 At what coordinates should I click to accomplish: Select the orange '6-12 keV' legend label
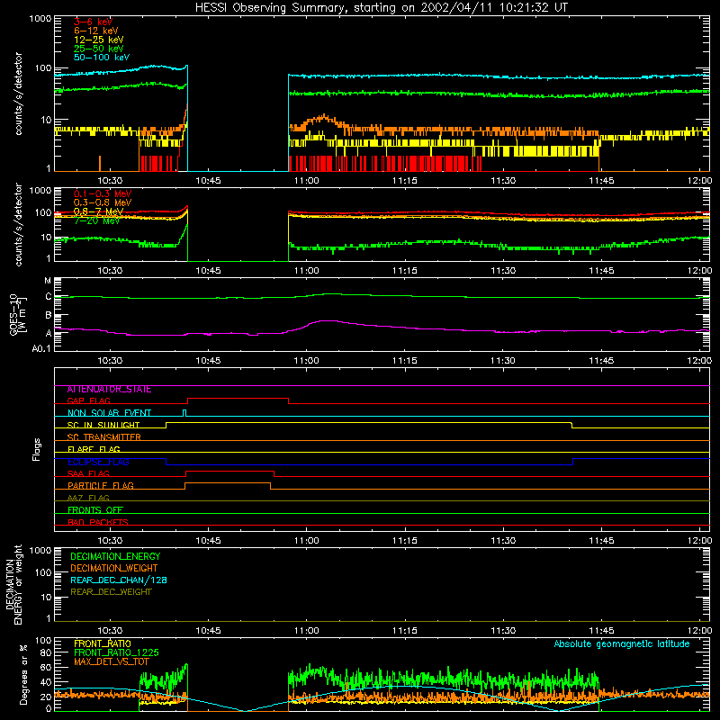click(x=96, y=31)
